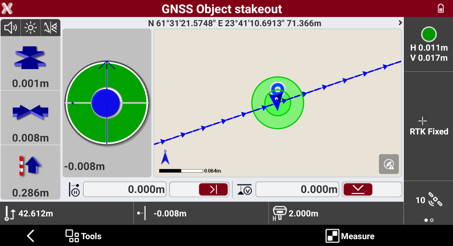
Task: Click the north arrow on the map
Action: coord(165,157)
